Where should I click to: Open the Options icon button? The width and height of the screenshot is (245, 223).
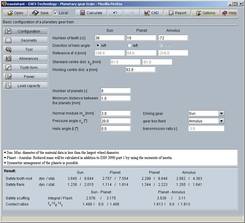tap(197, 13)
